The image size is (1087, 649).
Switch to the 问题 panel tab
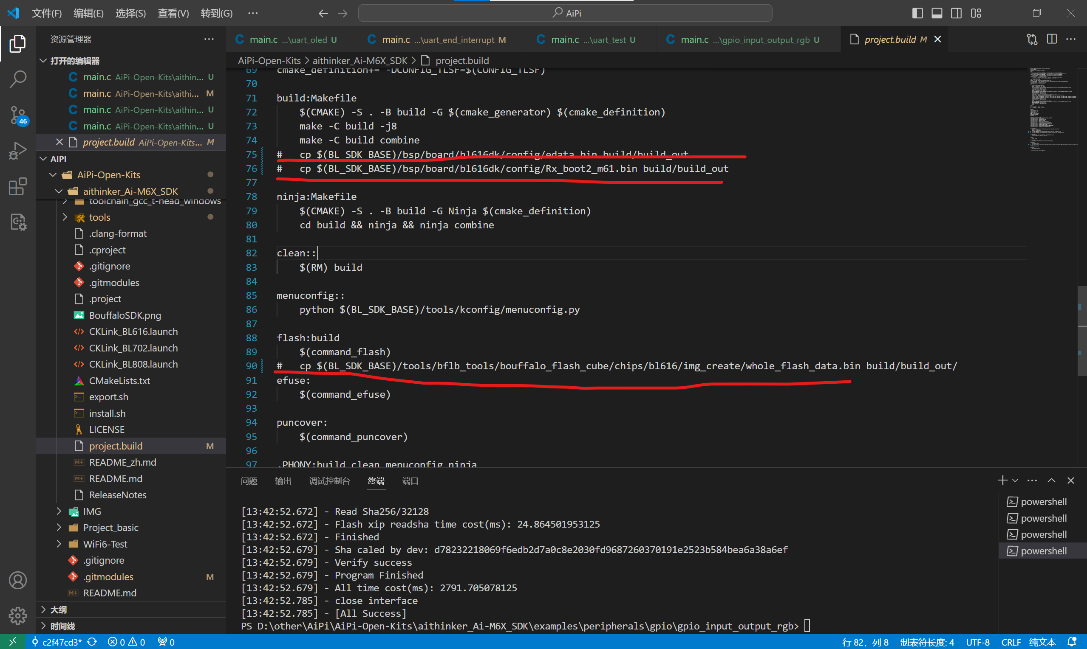[249, 481]
